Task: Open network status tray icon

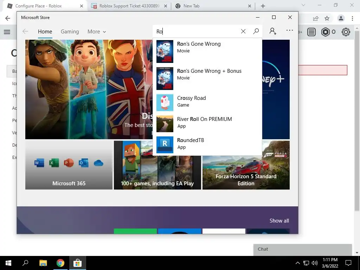Action: 306,263
